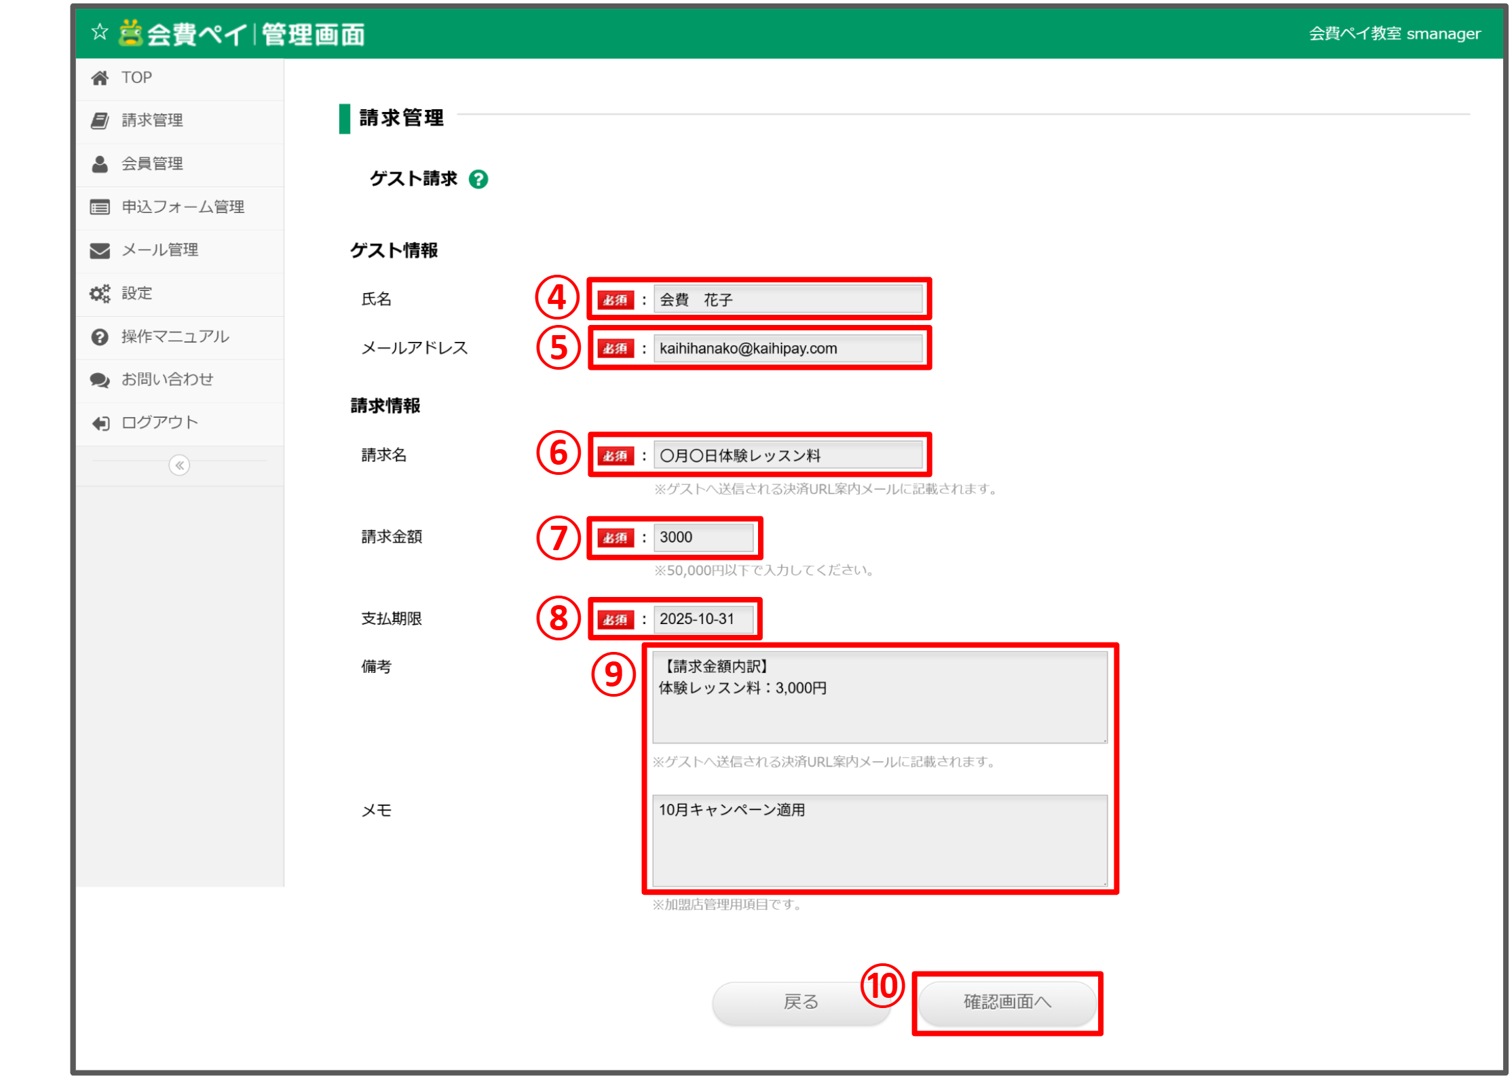The image size is (1512, 1082).
Task: Click the 会費ペイ mascot logo
Action: tap(131, 32)
